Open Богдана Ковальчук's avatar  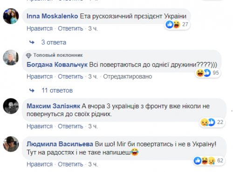(x=11, y=57)
